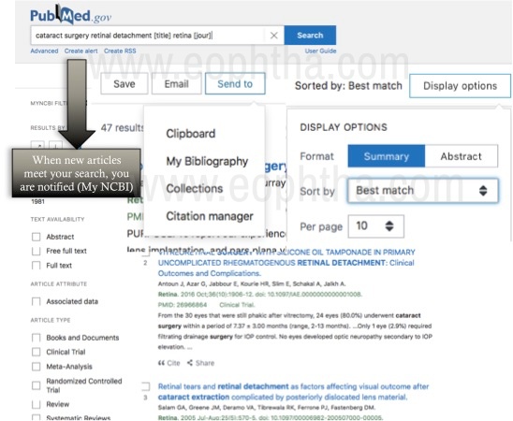Viewport: 513px width, 421px height.
Task: Open the Best match sort dropdown
Action: point(423,191)
